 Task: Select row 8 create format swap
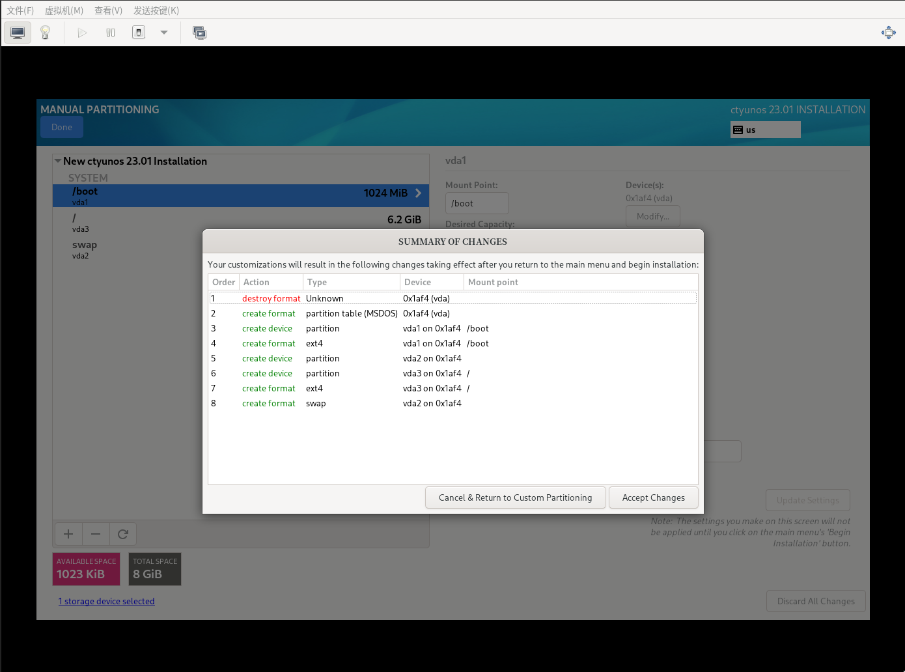[452, 403]
